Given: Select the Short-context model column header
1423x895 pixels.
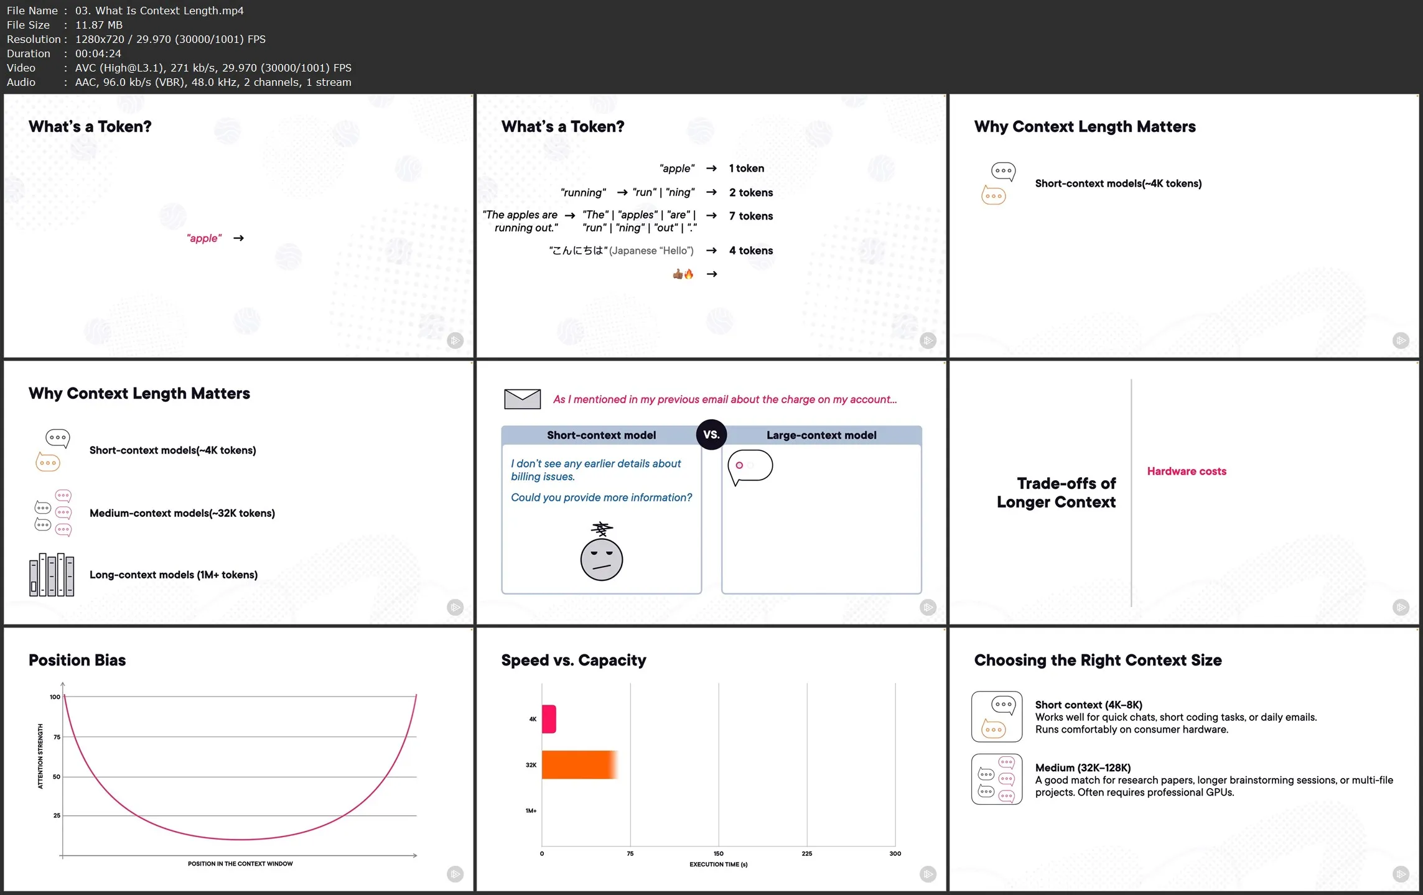Looking at the screenshot, I should point(601,435).
